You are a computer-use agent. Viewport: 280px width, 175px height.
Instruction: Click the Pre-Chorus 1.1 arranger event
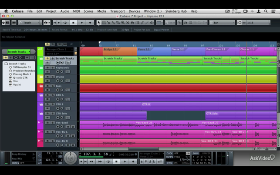pos(216,50)
